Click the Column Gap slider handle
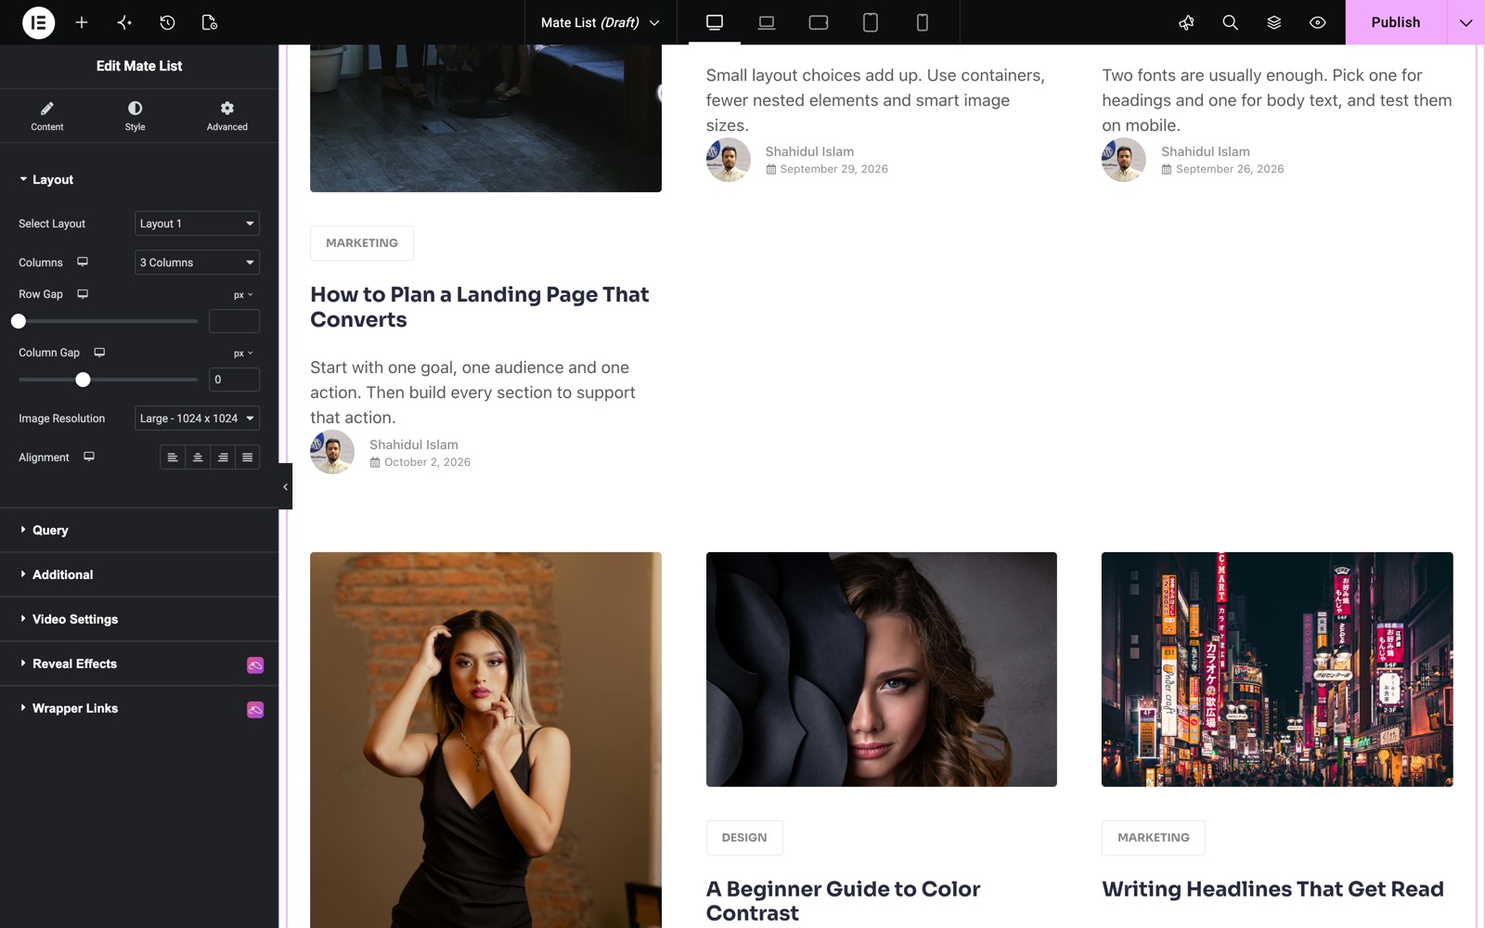The width and height of the screenshot is (1485, 928). click(x=83, y=380)
